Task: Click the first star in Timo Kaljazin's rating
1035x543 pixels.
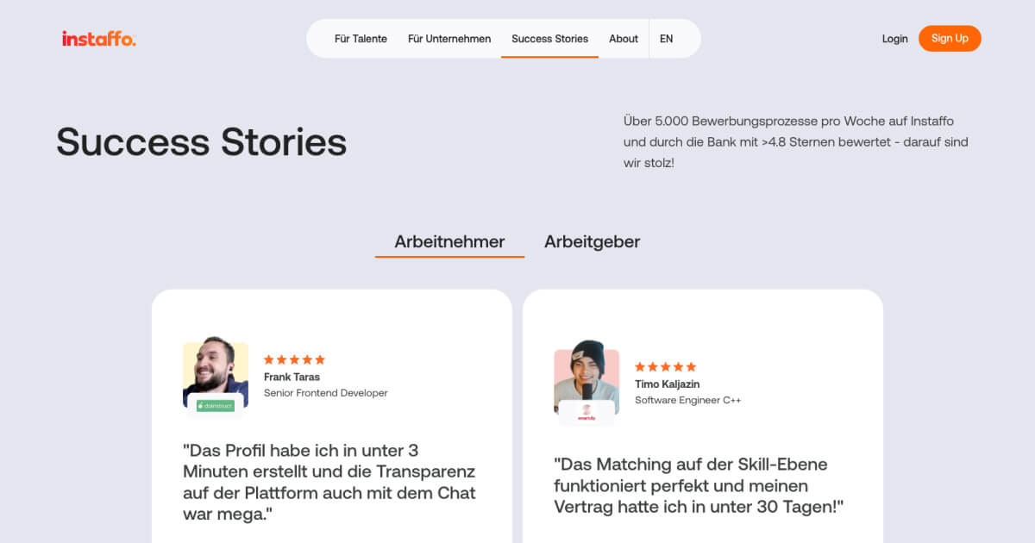Action: tap(640, 365)
